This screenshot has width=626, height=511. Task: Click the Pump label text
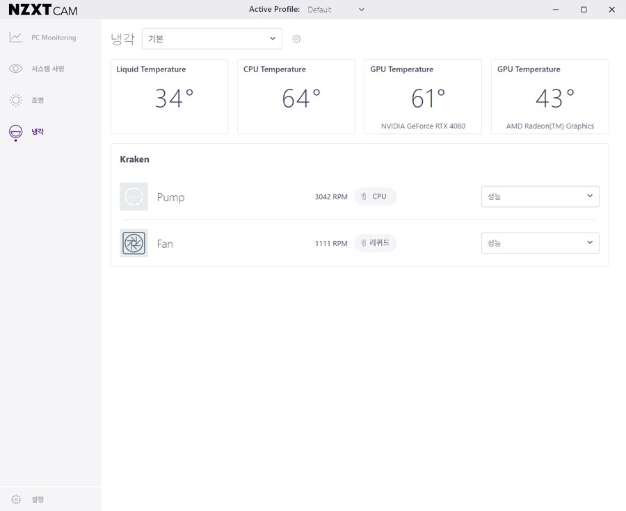pyautogui.click(x=170, y=197)
